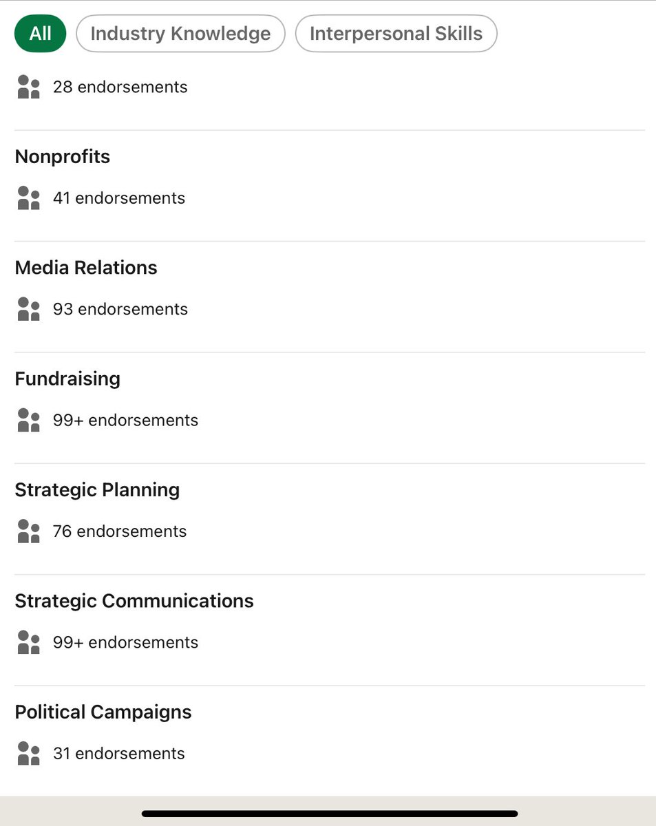
Task: Click people icon beside 28 endorsements
Action: coord(29,87)
